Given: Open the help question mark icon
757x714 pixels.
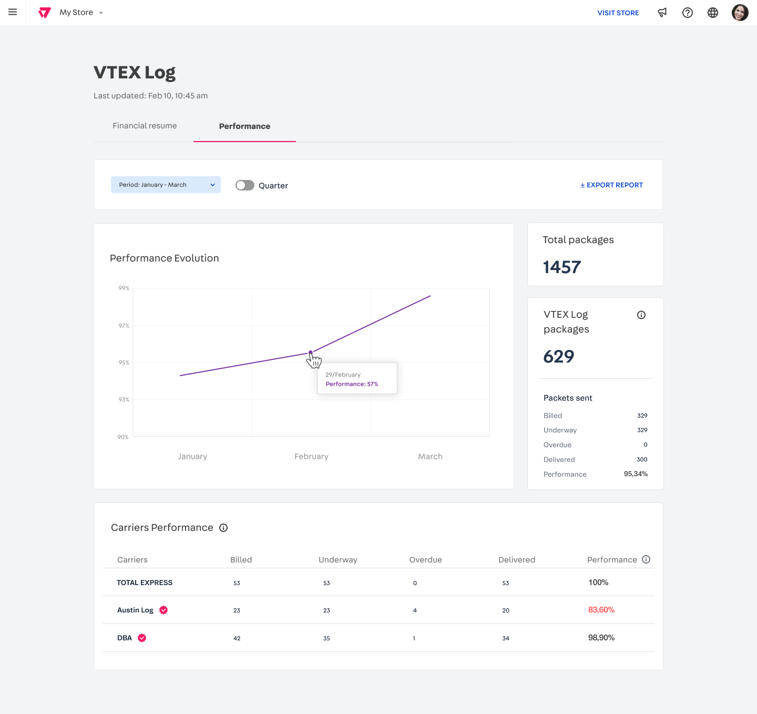Looking at the screenshot, I should (x=688, y=13).
